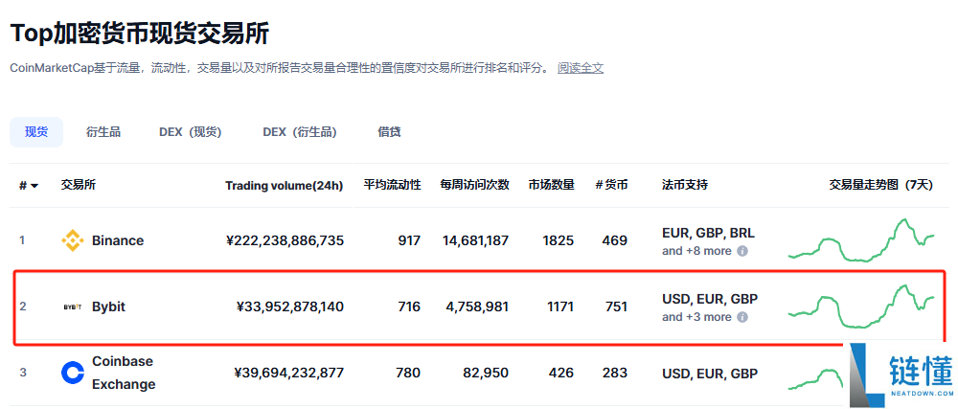
Task: Sort by #货币 column header
Action: coord(611,185)
